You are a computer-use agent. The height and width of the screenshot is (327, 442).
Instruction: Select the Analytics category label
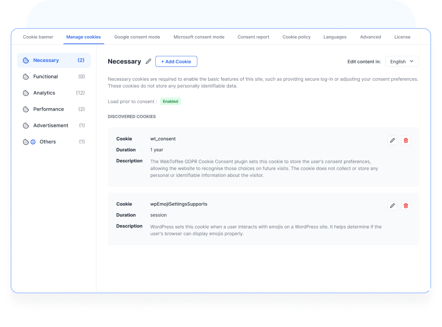tap(44, 93)
